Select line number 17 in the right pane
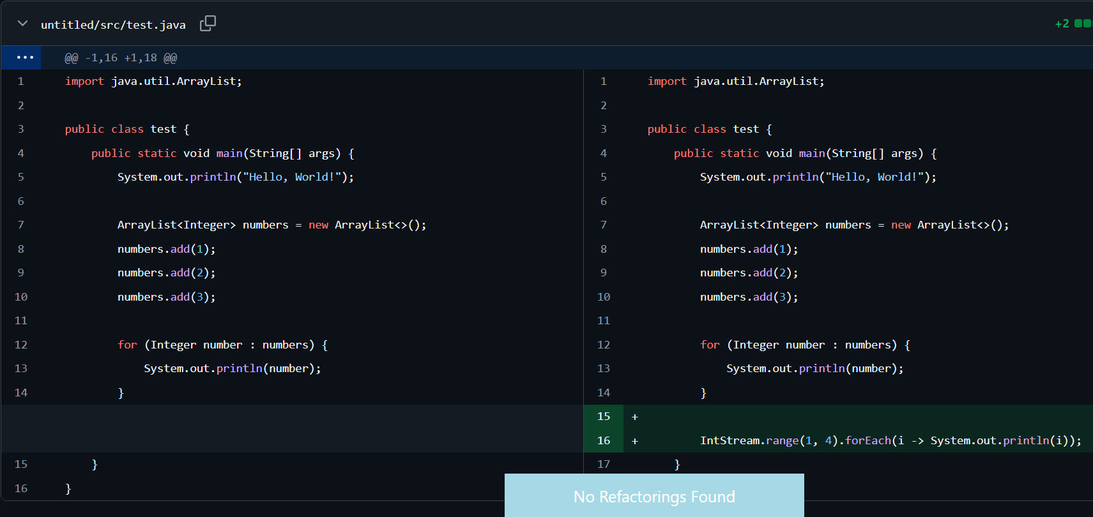The width and height of the screenshot is (1093, 517). point(604,464)
